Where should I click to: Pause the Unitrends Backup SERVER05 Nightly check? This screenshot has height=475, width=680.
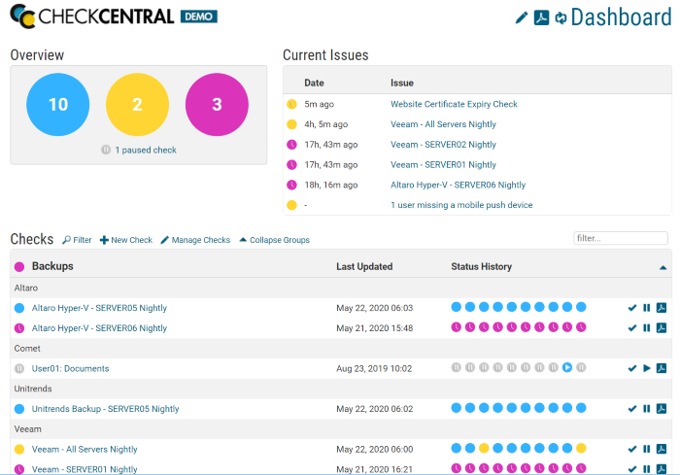pos(647,409)
